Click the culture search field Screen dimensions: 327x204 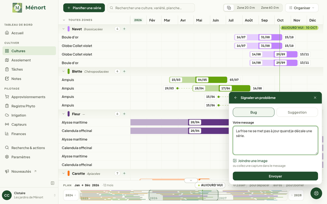[151, 8]
